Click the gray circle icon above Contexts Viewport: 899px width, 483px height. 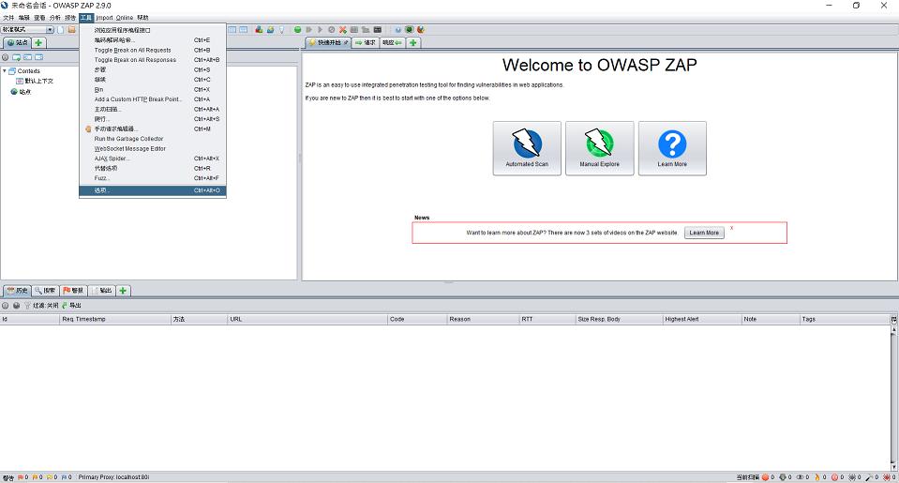(6, 57)
